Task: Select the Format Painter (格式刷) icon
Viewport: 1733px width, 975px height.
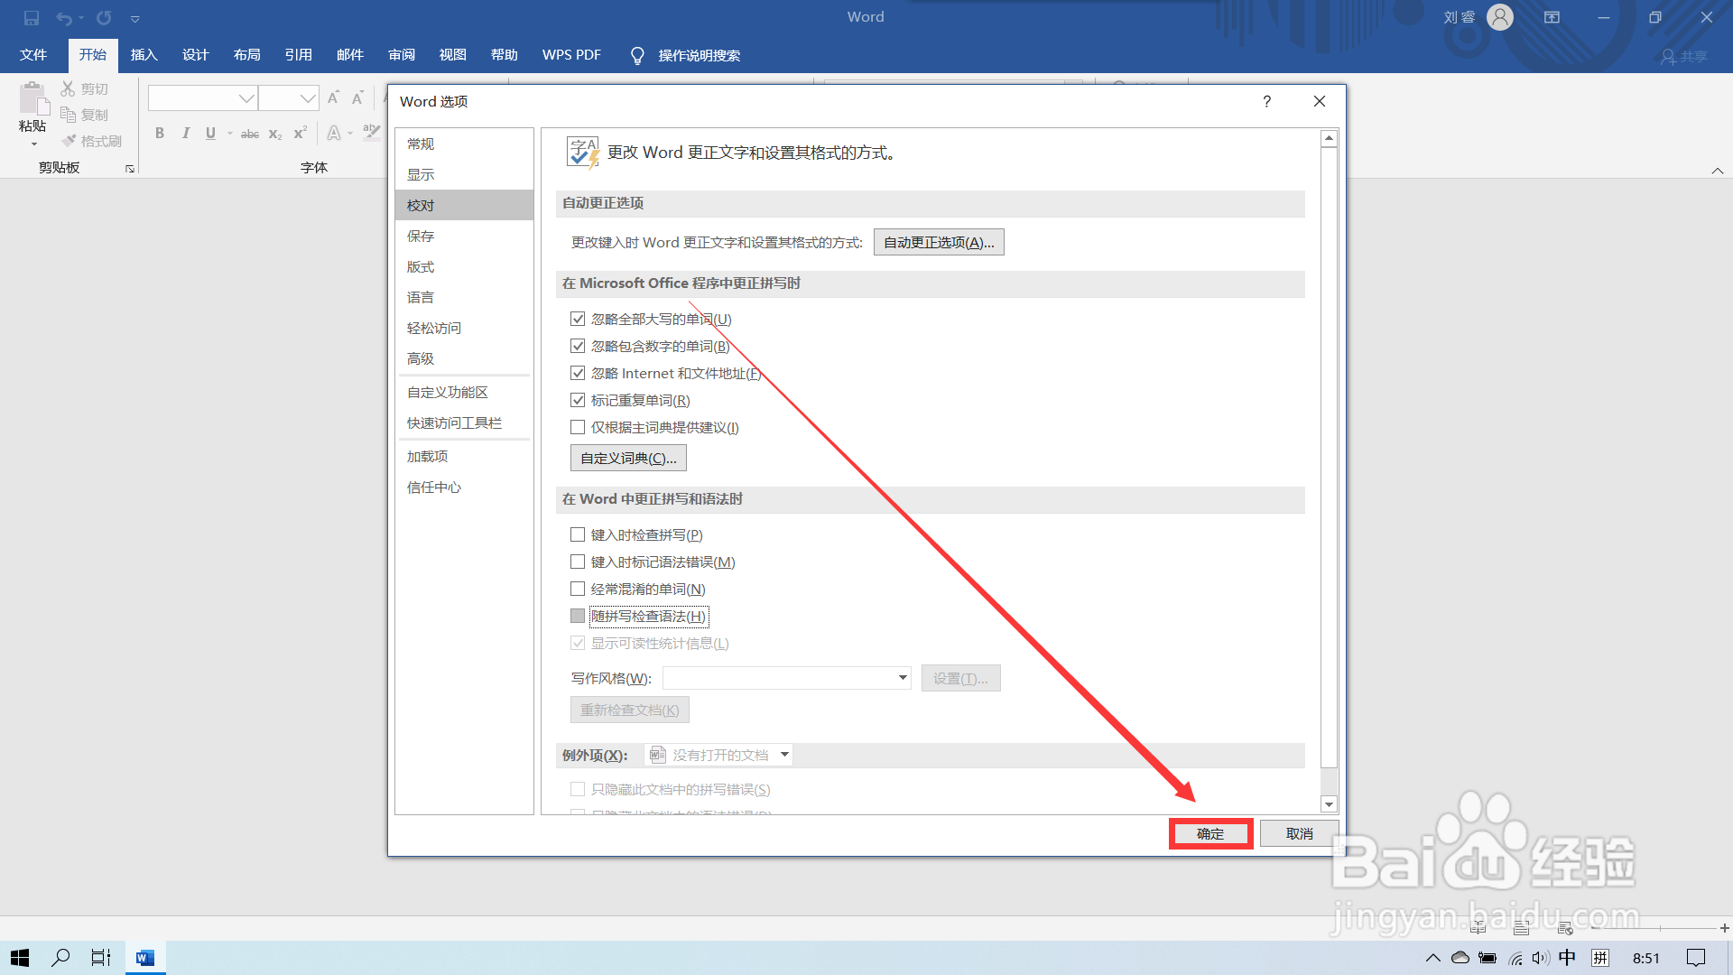Action: [x=69, y=141]
